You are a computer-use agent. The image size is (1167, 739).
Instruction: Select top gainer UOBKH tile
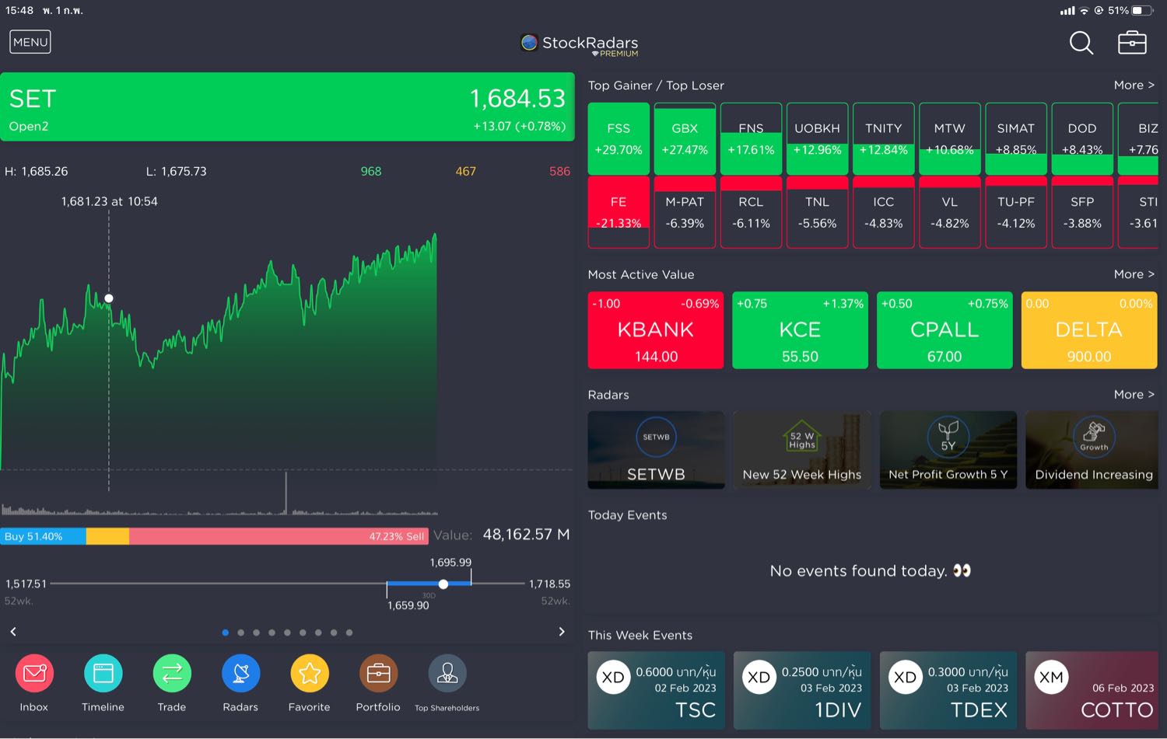(x=817, y=138)
